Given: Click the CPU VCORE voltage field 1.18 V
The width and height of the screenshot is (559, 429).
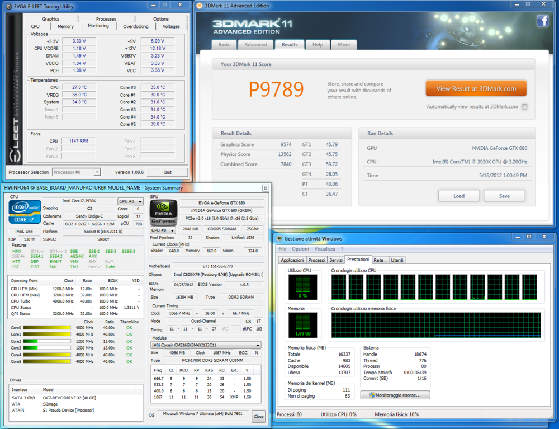Looking at the screenshot, I should pos(79,49).
